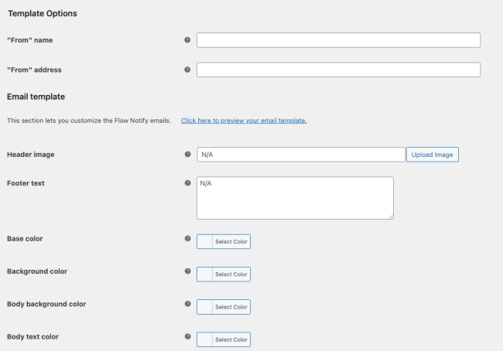
Task: Focus the "From" name text field
Action: click(338, 40)
